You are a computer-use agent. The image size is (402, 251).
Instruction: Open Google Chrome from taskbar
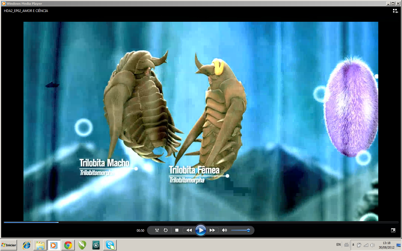68,245
